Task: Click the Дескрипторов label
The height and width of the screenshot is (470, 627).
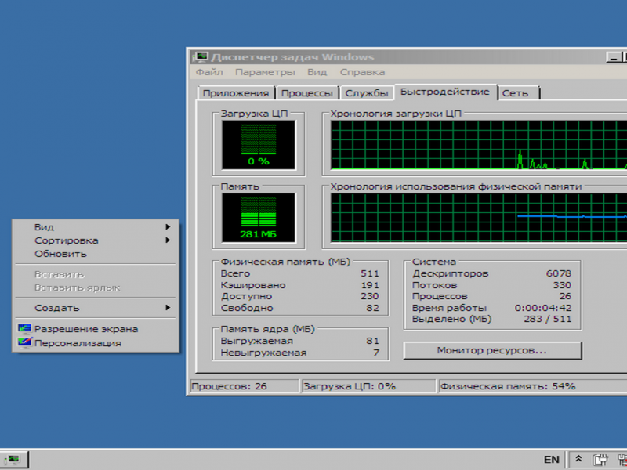Action: pyautogui.click(x=450, y=273)
